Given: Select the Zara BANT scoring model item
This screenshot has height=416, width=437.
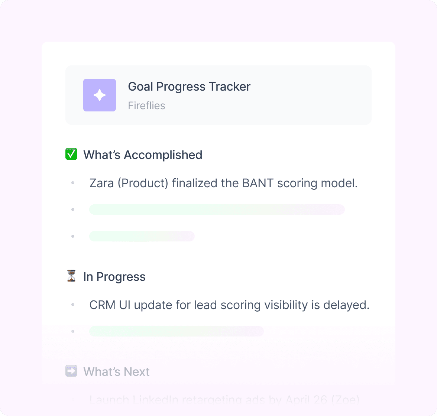Looking at the screenshot, I should click(224, 183).
